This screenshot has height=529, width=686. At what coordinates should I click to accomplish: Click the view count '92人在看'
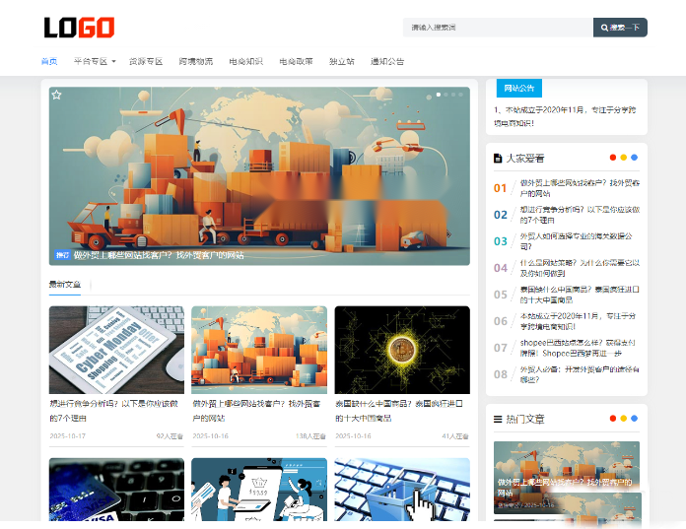tap(170, 435)
